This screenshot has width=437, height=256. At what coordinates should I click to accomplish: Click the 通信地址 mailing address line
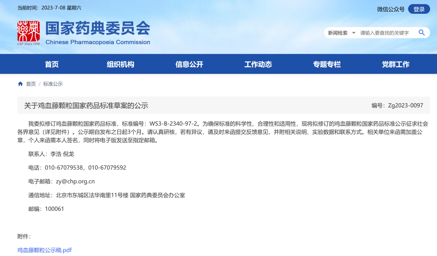click(x=106, y=195)
